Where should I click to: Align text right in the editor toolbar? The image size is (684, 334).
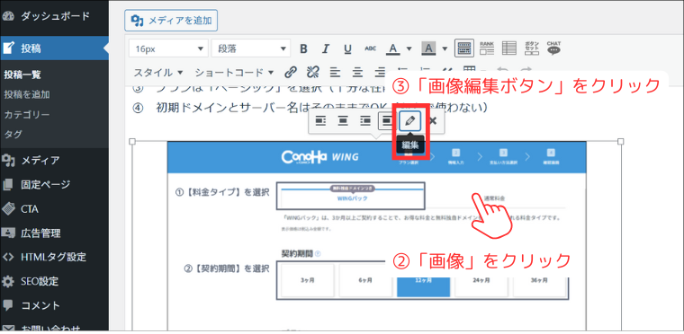pos(381,72)
